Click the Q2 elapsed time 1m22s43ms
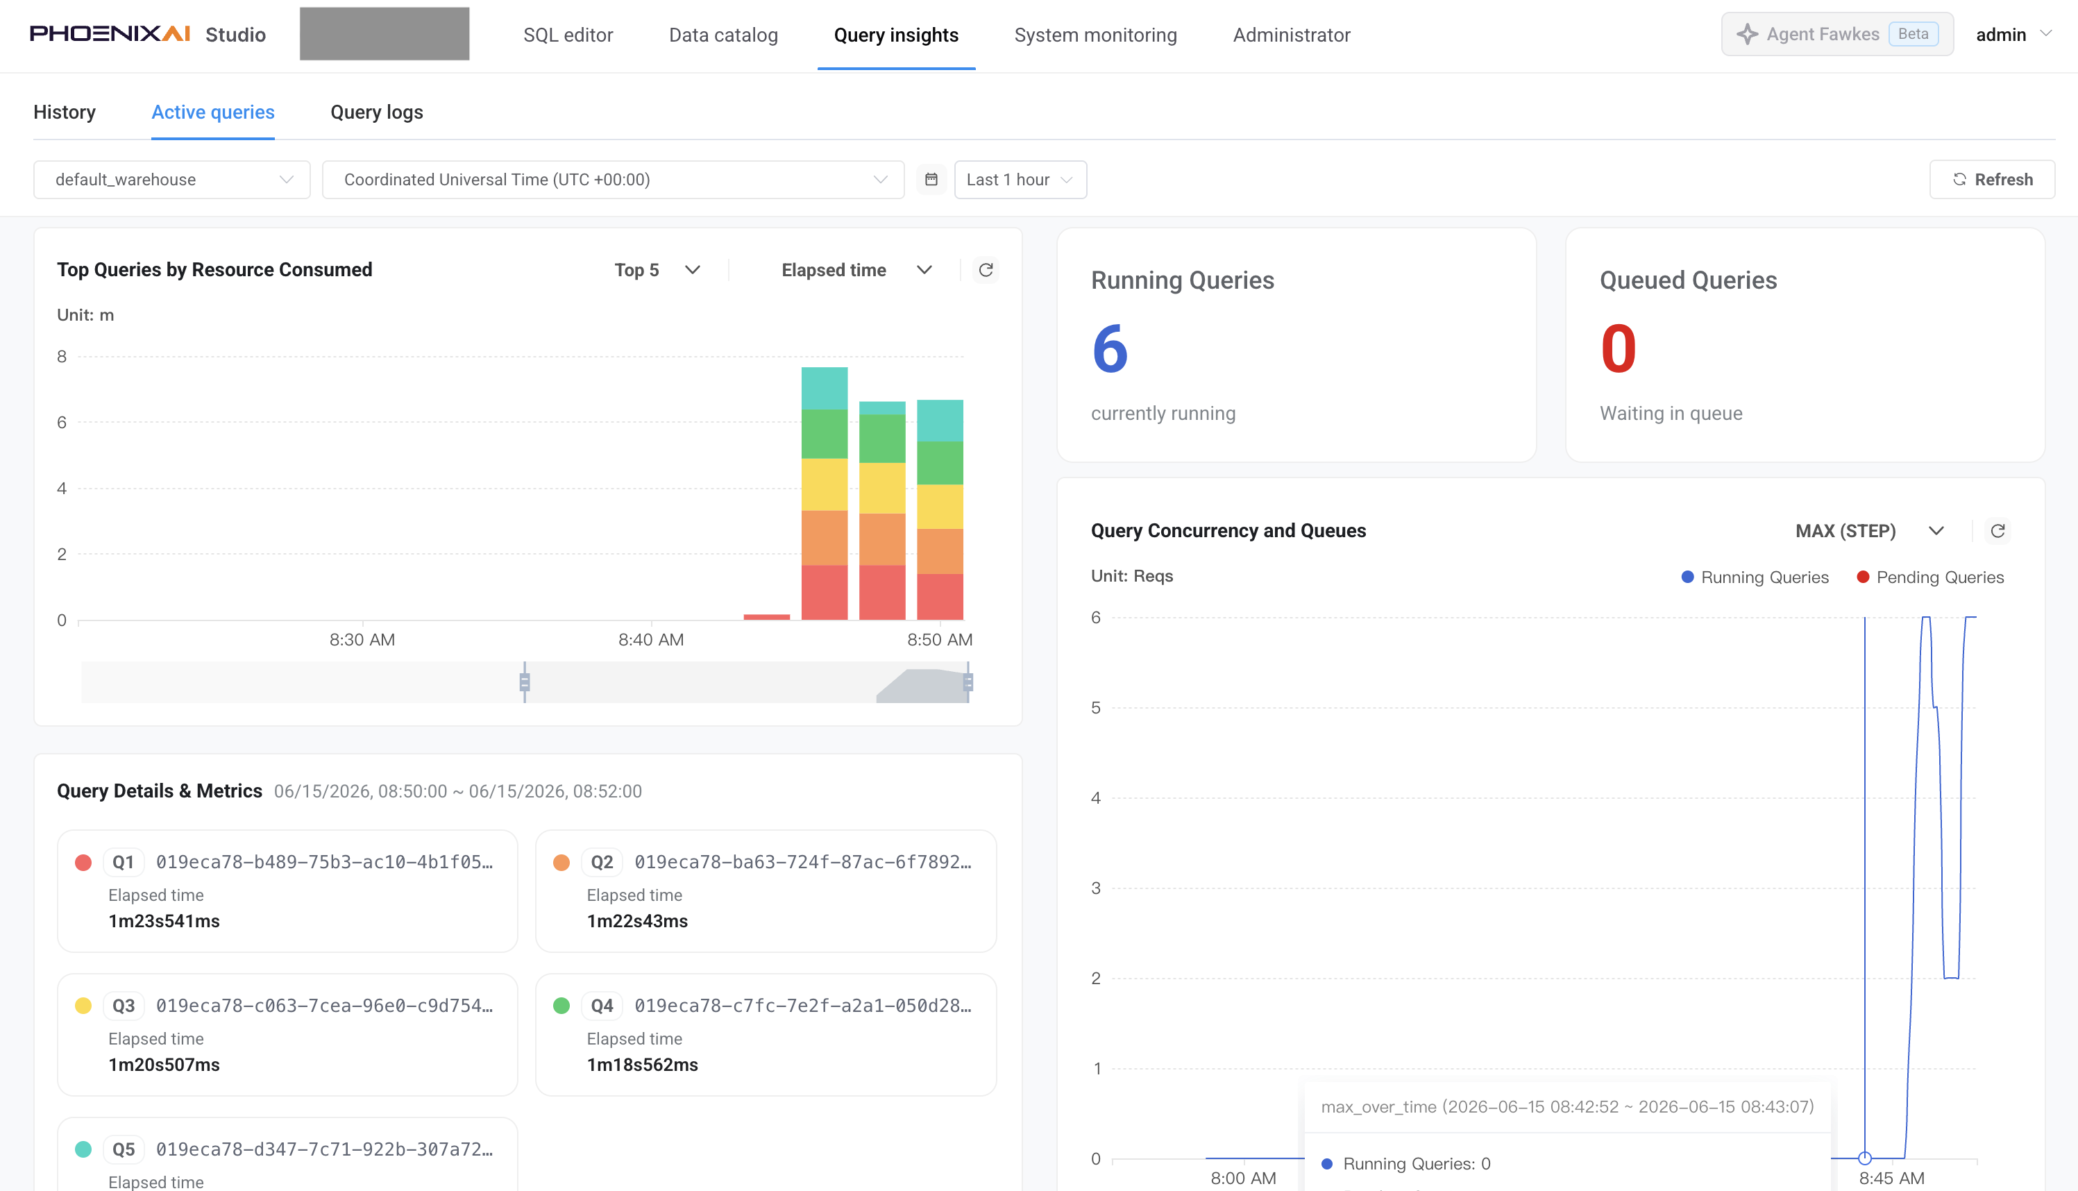Image resolution: width=2078 pixels, height=1191 pixels. click(x=637, y=921)
